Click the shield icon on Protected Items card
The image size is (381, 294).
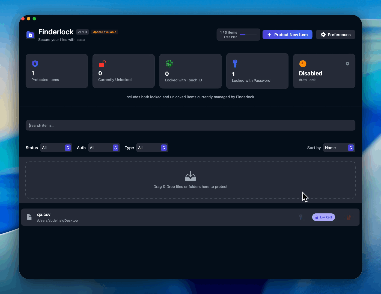click(x=35, y=64)
